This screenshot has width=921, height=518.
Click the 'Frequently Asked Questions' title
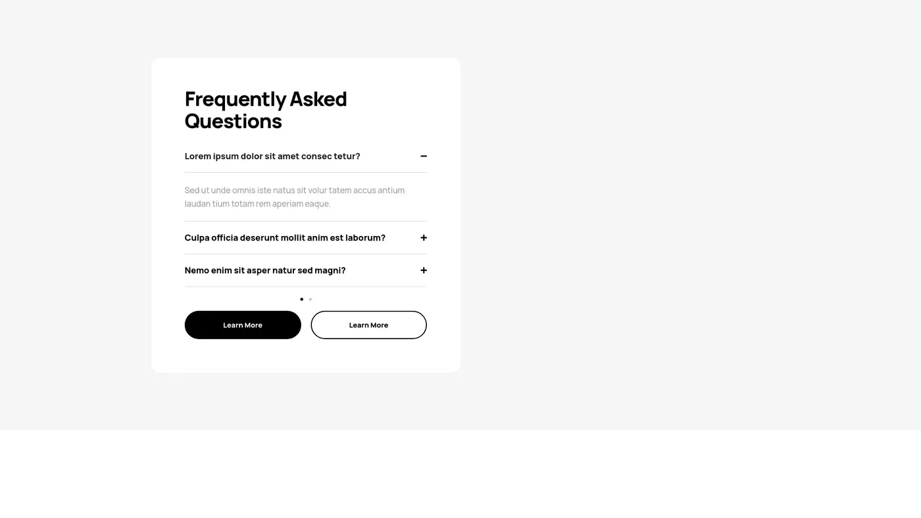click(266, 109)
